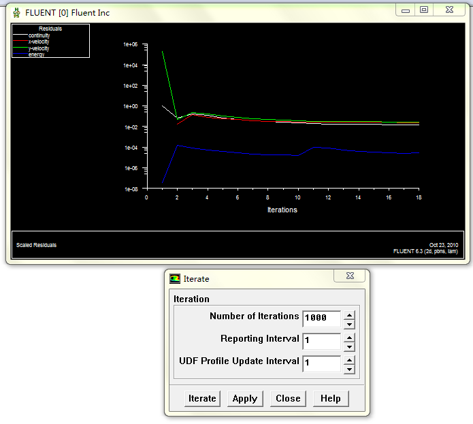Click the Apply button
The width and height of the screenshot is (473, 424).
click(x=245, y=398)
